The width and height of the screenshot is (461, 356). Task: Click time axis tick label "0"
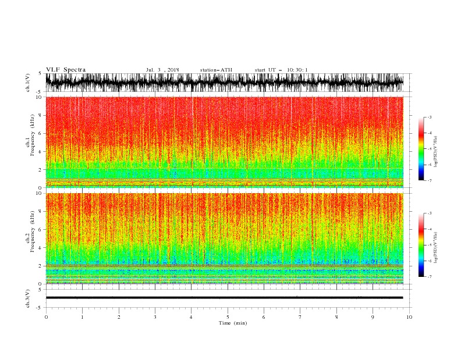click(46, 317)
